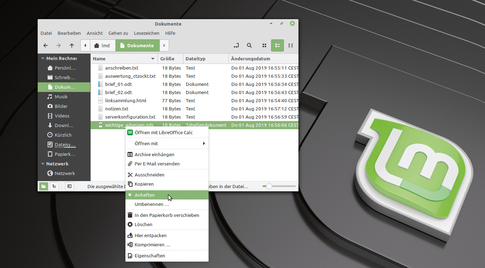
Task: Sort files by Änderungsdatum column header
Action: click(x=250, y=59)
